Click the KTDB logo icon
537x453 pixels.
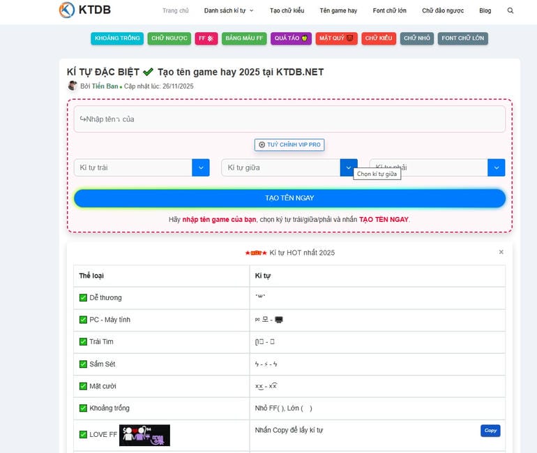pyautogui.click(x=67, y=10)
